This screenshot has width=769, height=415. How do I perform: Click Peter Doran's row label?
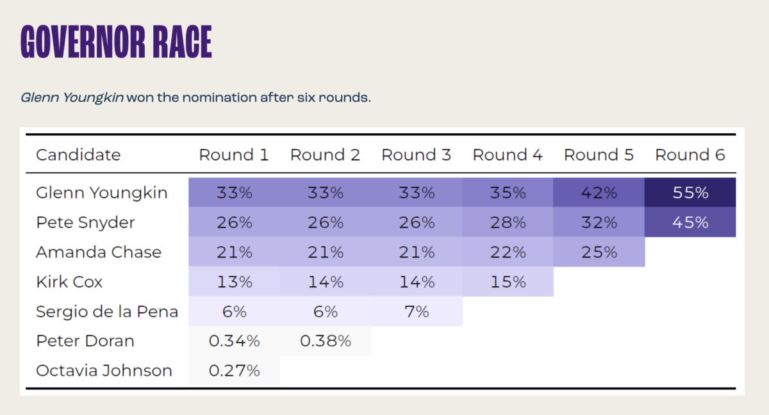click(85, 341)
